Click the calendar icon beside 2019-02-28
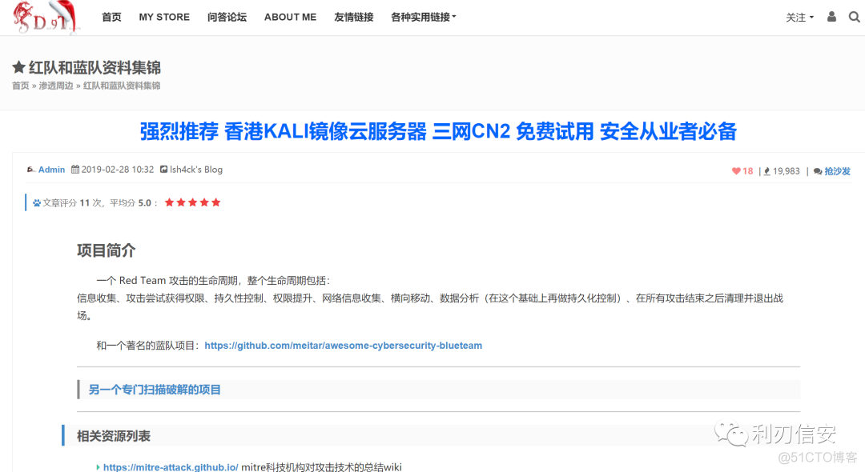This screenshot has width=865, height=472. [x=75, y=170]
